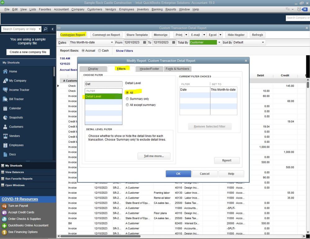Open the Docs shortcut icon
The width and height of the screenshot is (310, 239).
click(x=5, y=154)
